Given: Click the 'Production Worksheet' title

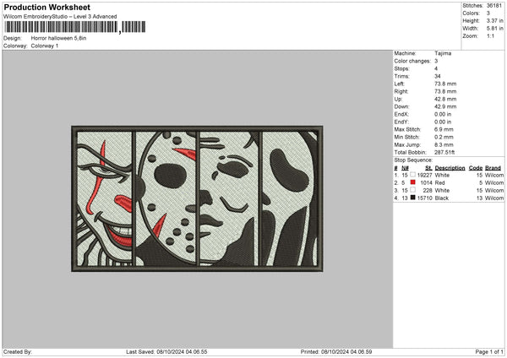Looking at the screenshot, I should click(x=47, y=7).
